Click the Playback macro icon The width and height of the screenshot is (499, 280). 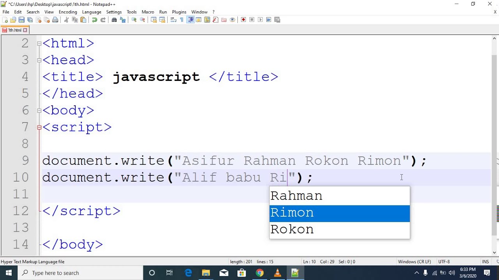pos(260,19)
